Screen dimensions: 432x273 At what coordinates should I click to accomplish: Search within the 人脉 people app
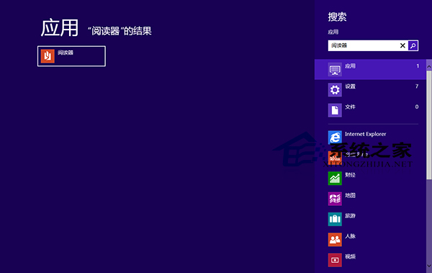click(x=370, y=239)
